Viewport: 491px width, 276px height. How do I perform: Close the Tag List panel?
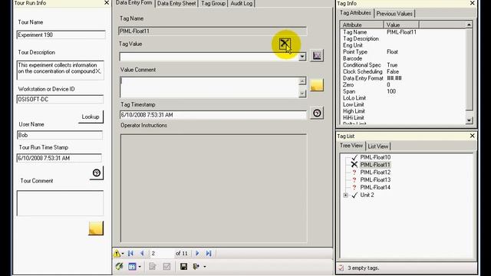[x=473, y=136]
